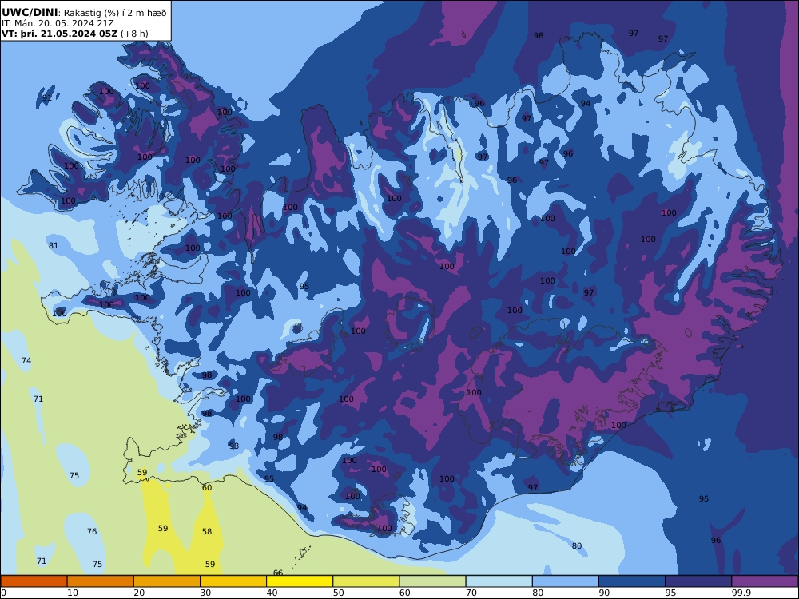Select the indigo 95–99.9 legend swatch
This screenshot has width=799, height=599.
pos(698,581)
